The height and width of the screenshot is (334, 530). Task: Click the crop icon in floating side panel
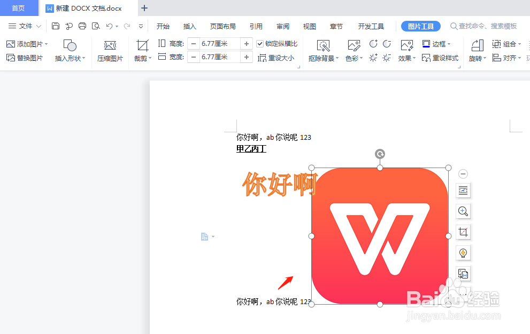coord(463,232)
